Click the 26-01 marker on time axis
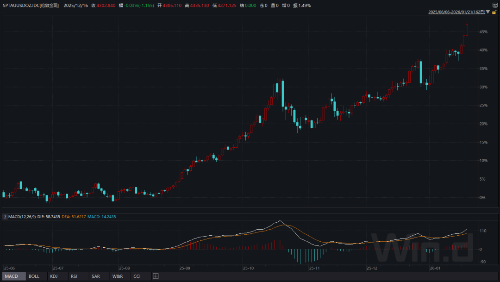This screenshot has height=282, width=500. pos(435,268)
